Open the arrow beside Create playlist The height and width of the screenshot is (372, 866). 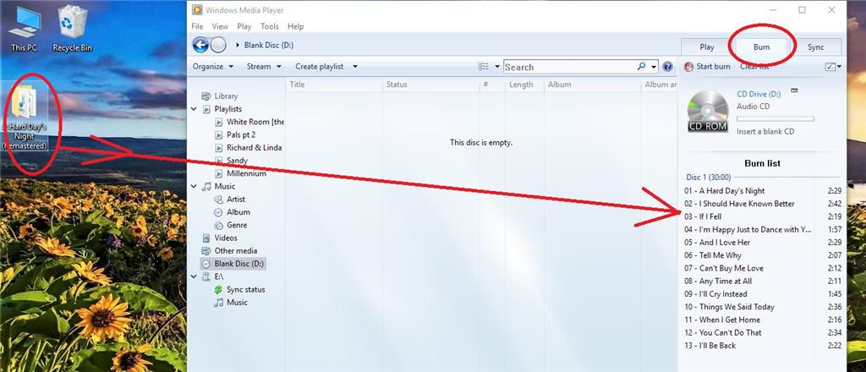pos(354,67)
